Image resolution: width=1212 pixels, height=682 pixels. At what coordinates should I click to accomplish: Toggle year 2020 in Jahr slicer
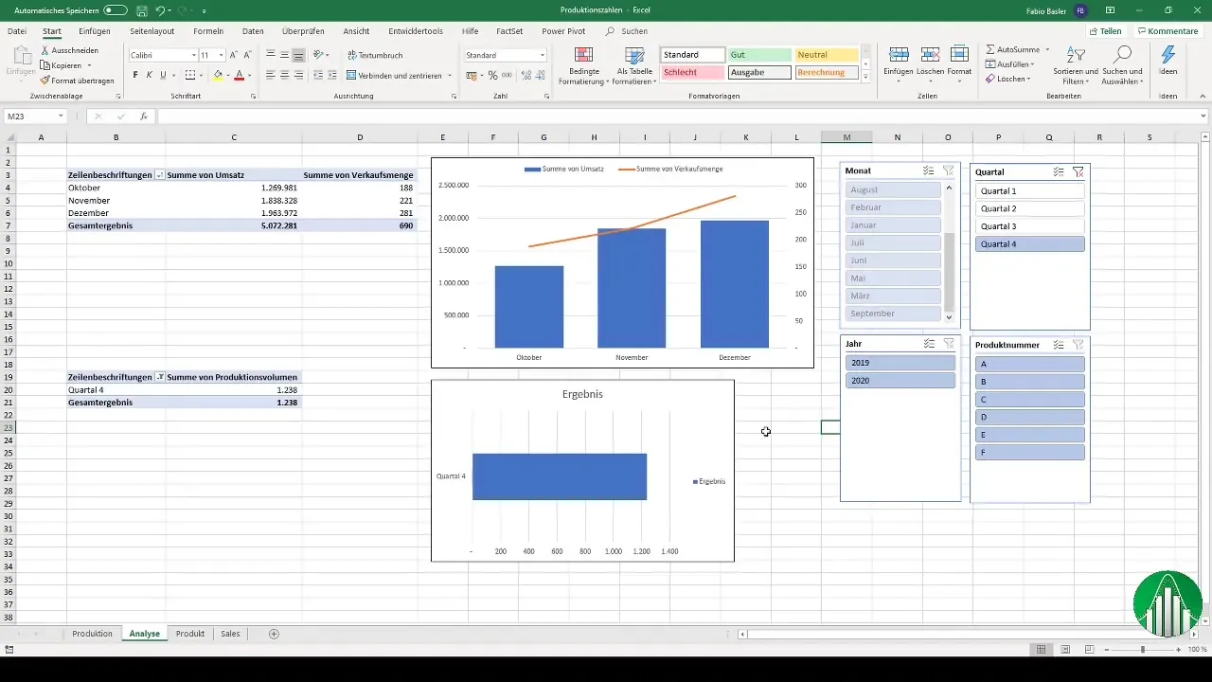900,381
